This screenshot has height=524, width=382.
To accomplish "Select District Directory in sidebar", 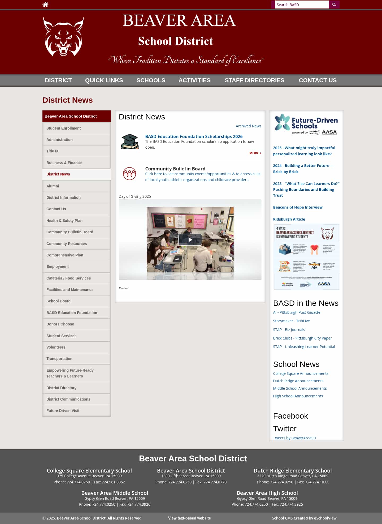I will coord(77,388).
